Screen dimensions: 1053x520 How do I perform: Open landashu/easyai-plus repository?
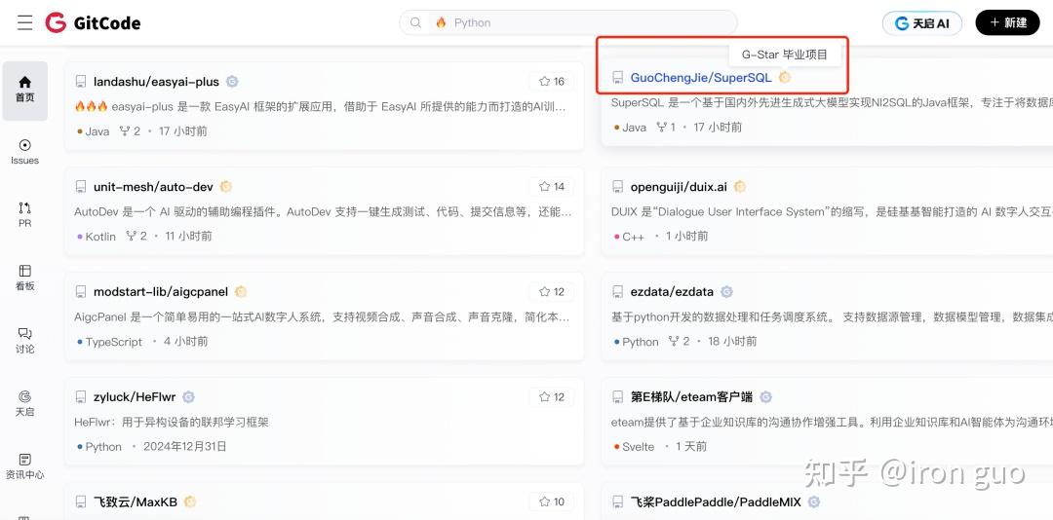(x=156, y=82)
